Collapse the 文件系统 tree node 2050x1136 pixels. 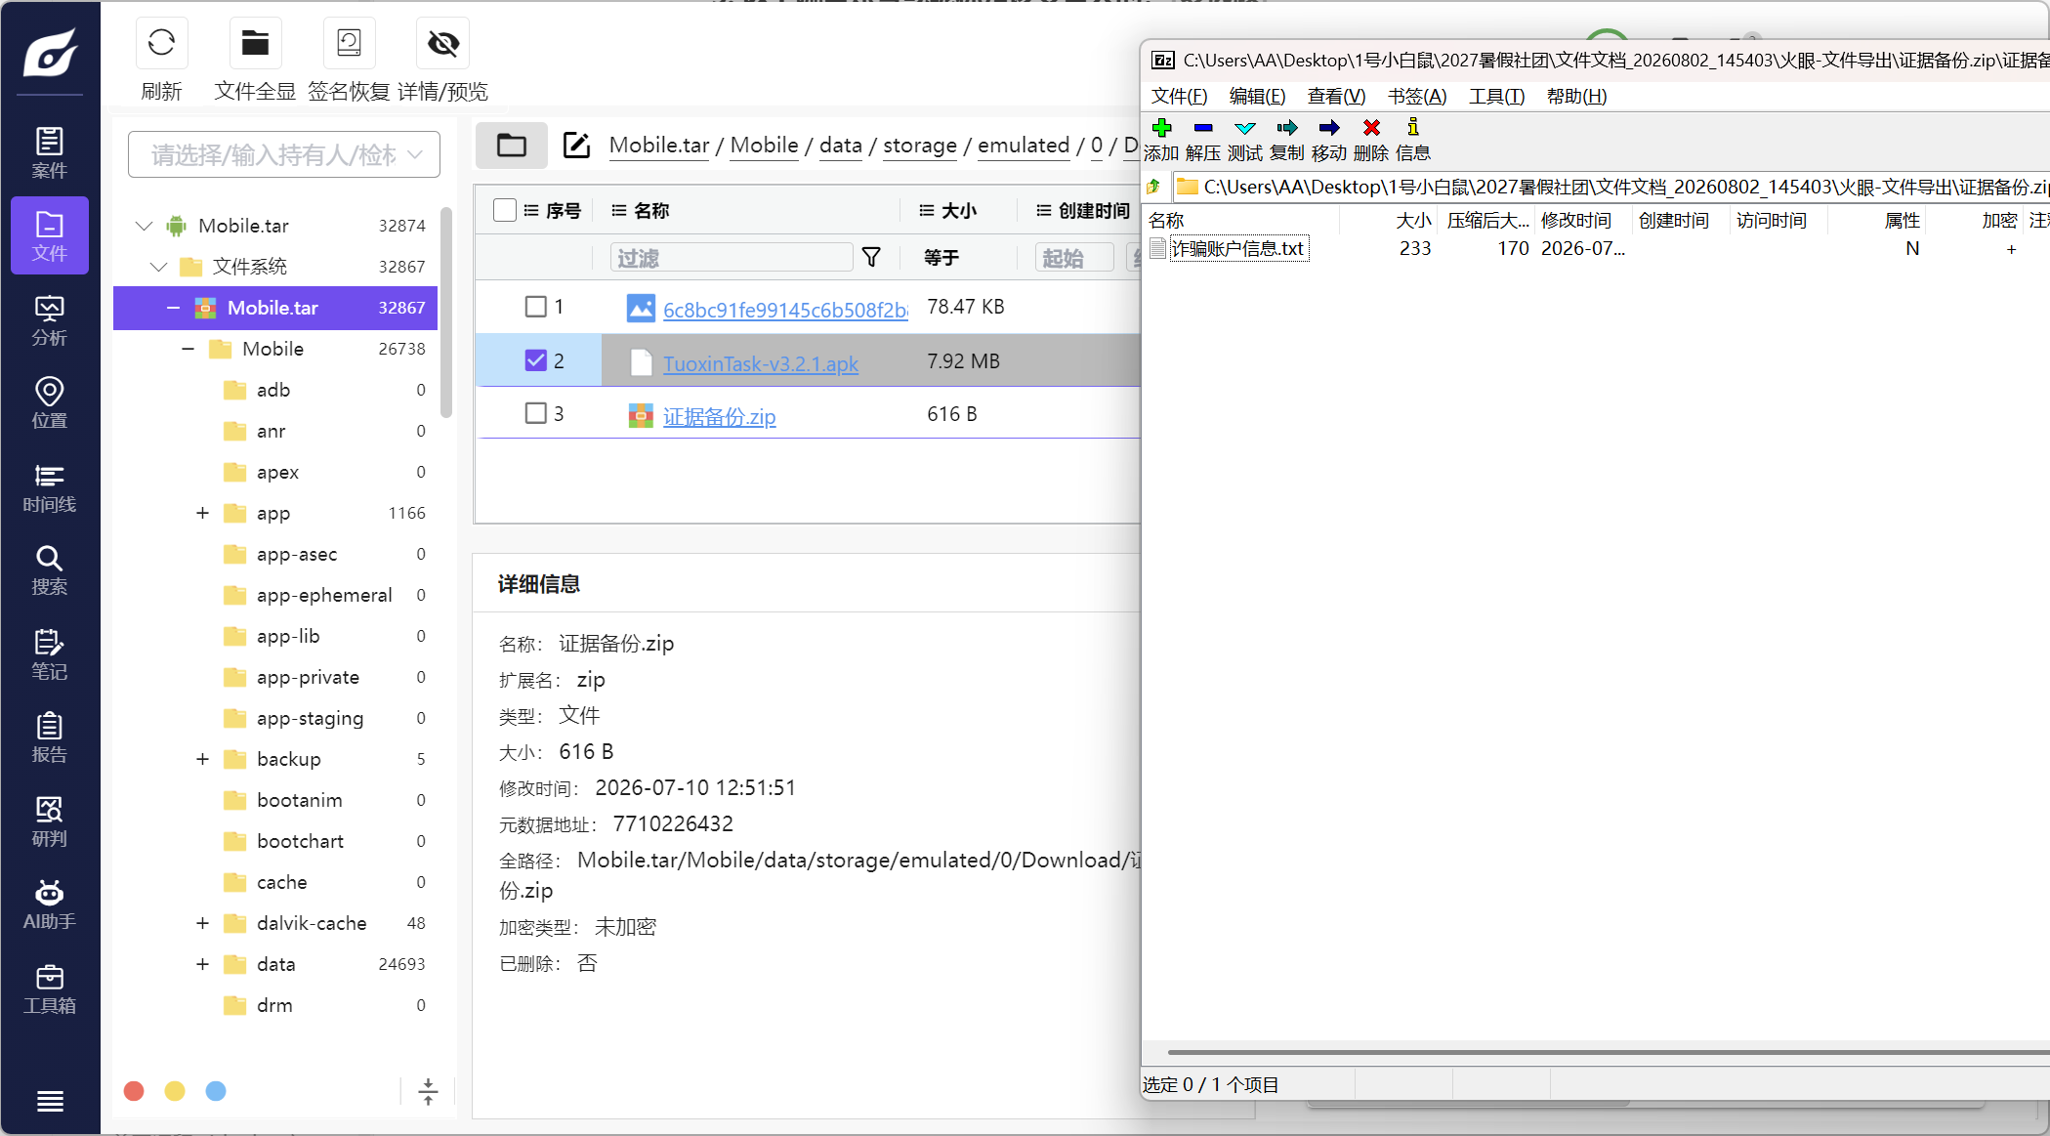point(159,267)
